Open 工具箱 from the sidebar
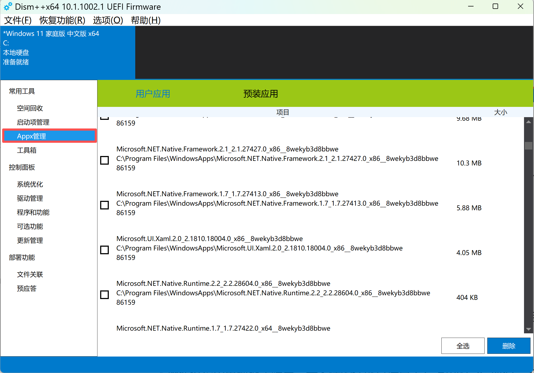534x373 pixels. tap(27, 150)
